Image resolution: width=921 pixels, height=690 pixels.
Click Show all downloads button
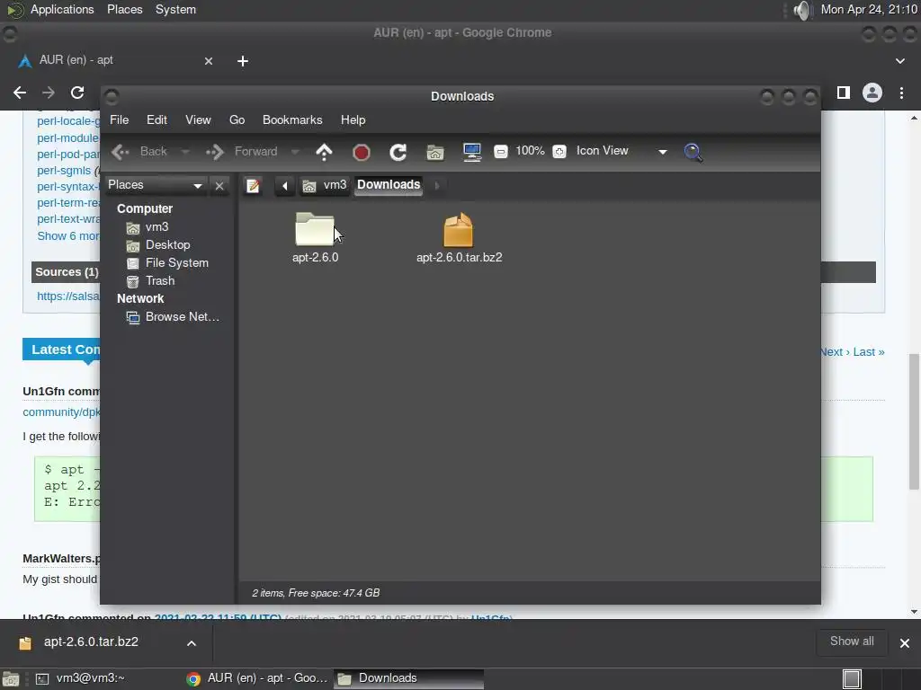point(852,641)
